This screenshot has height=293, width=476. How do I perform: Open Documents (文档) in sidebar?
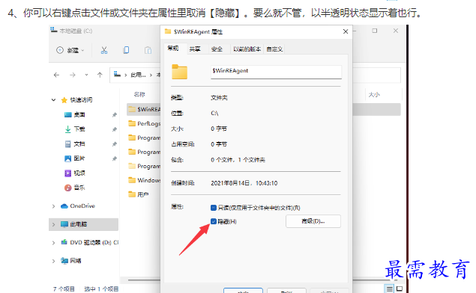[x=75, y=144]
